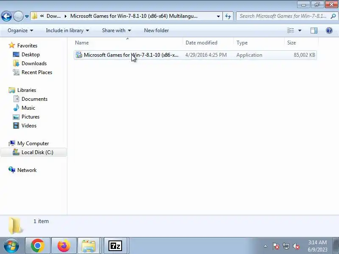339x254 pixels.
Task: Select the Microsoft Games installer file
Action: (x=195, y=55)
